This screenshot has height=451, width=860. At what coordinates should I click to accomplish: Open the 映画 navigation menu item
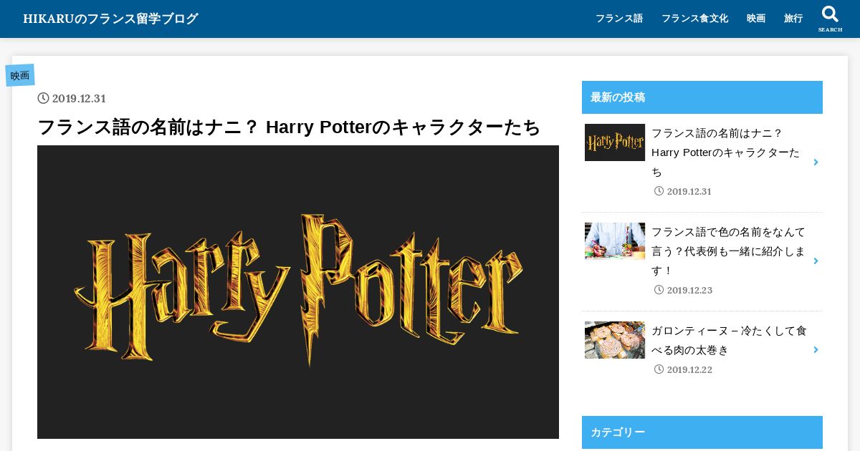pyautogui.click(x=756, y=19)
